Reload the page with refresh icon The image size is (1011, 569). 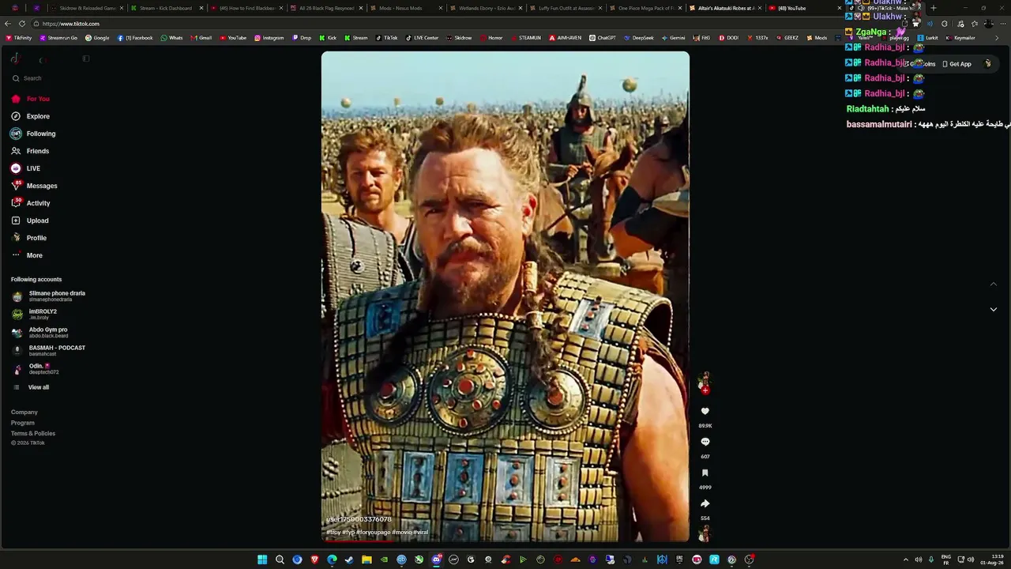(x=22, y=24)
